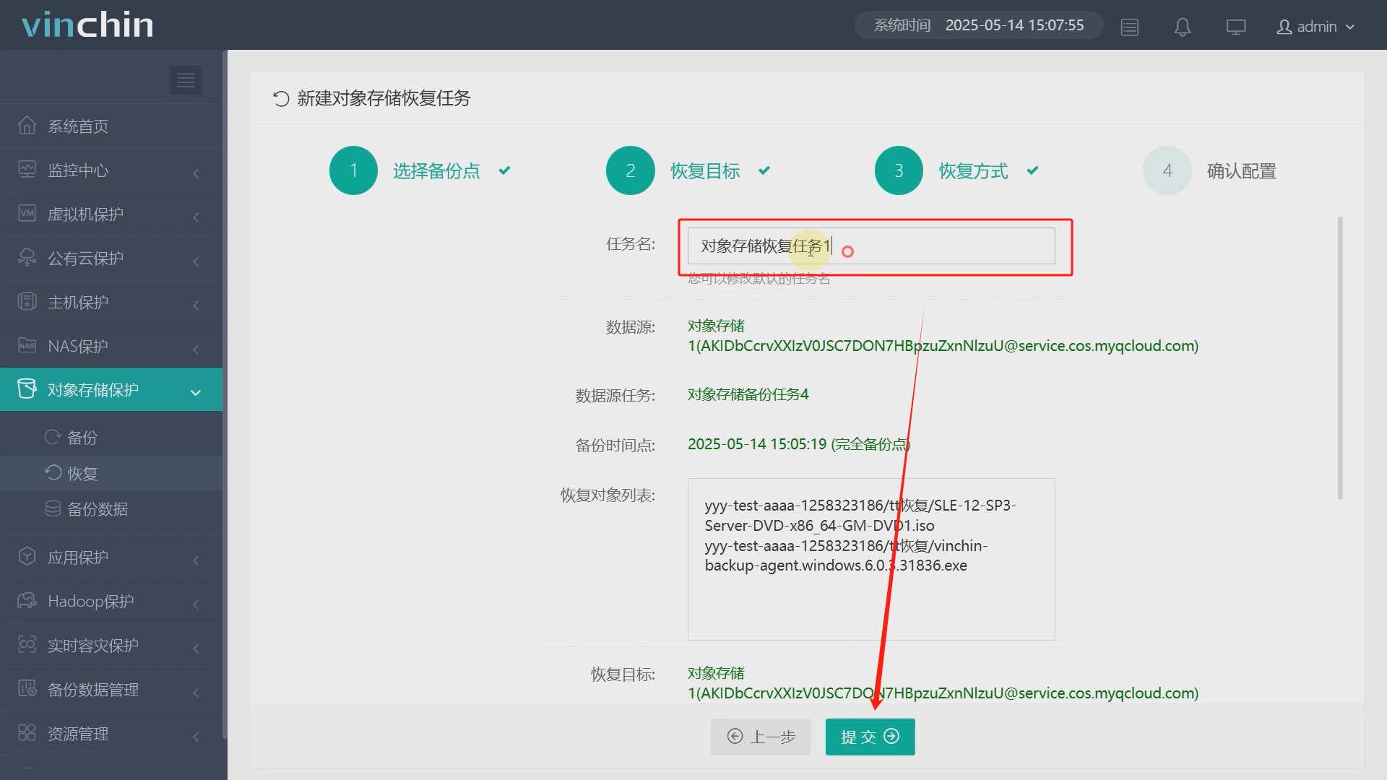Click the bucket icon beside 对象存储保护
1387x780 pixels.
click(x=27, y=389)
